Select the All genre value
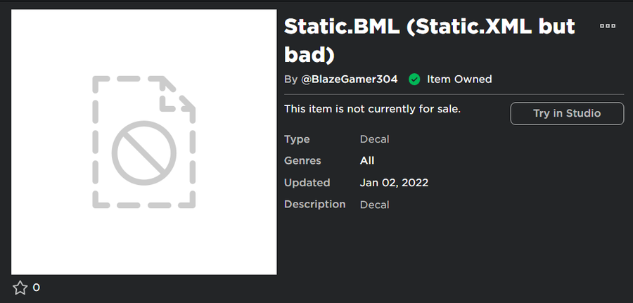 pos(367,161)
